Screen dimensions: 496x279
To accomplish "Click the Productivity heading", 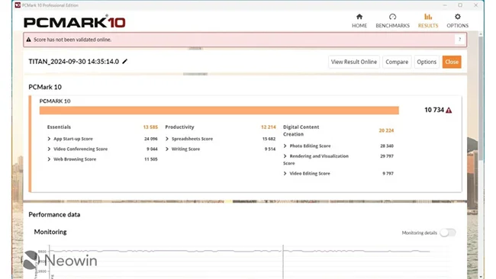I will tap(179, 127).
